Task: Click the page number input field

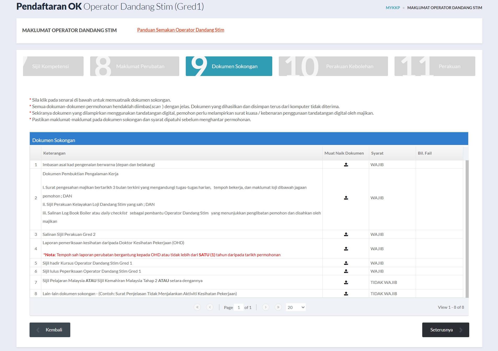Action: (239, 307)
